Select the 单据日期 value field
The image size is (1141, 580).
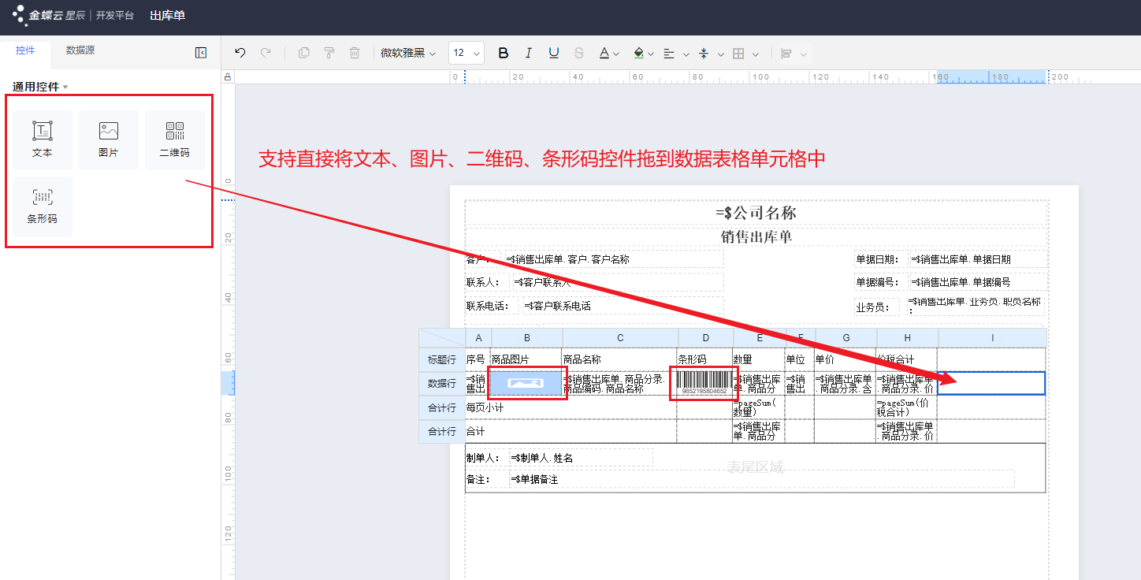point(978,259)
